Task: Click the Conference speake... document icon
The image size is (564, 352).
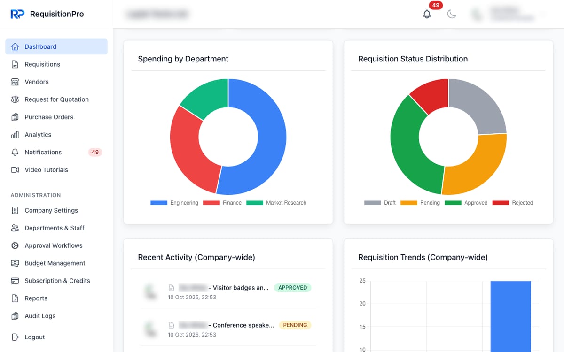Action: [x=172, y=325]
